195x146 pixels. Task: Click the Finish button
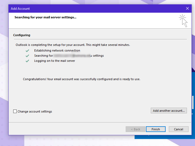pos(156,129)
